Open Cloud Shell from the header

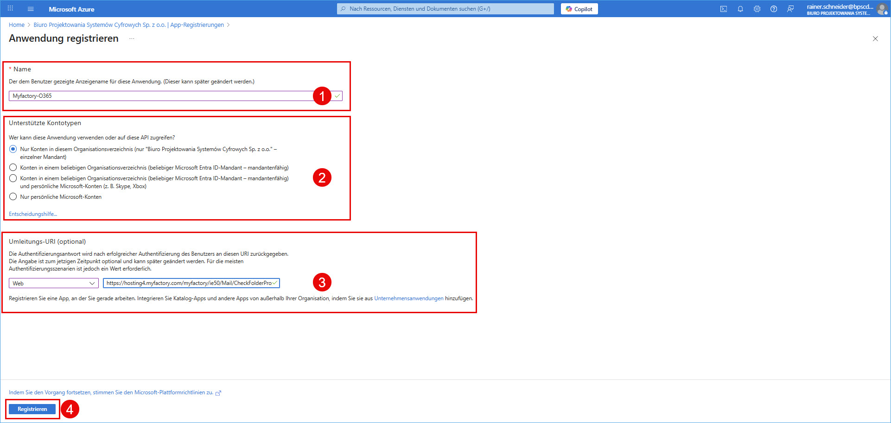click(724, 9)
